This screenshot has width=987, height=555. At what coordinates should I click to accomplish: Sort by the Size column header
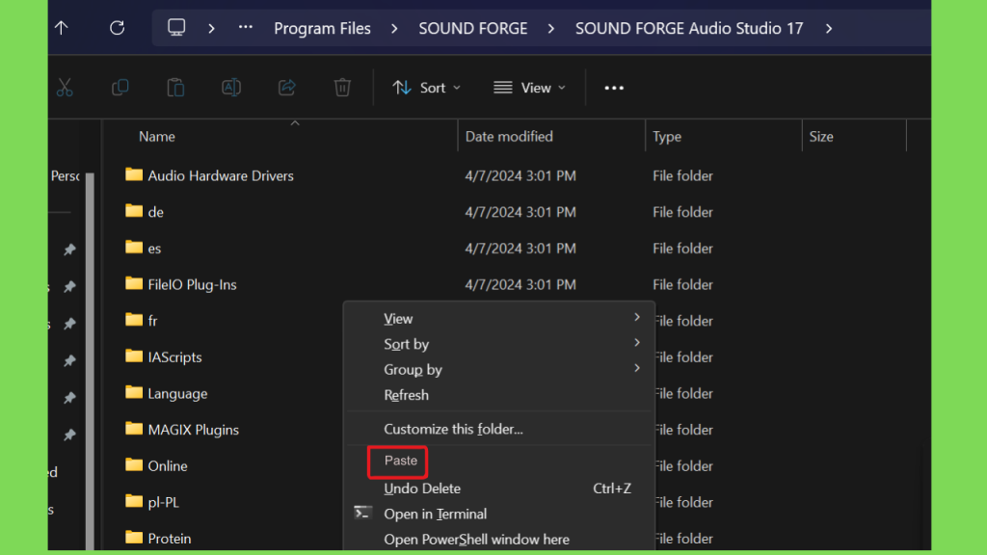[x=821, y=137]
